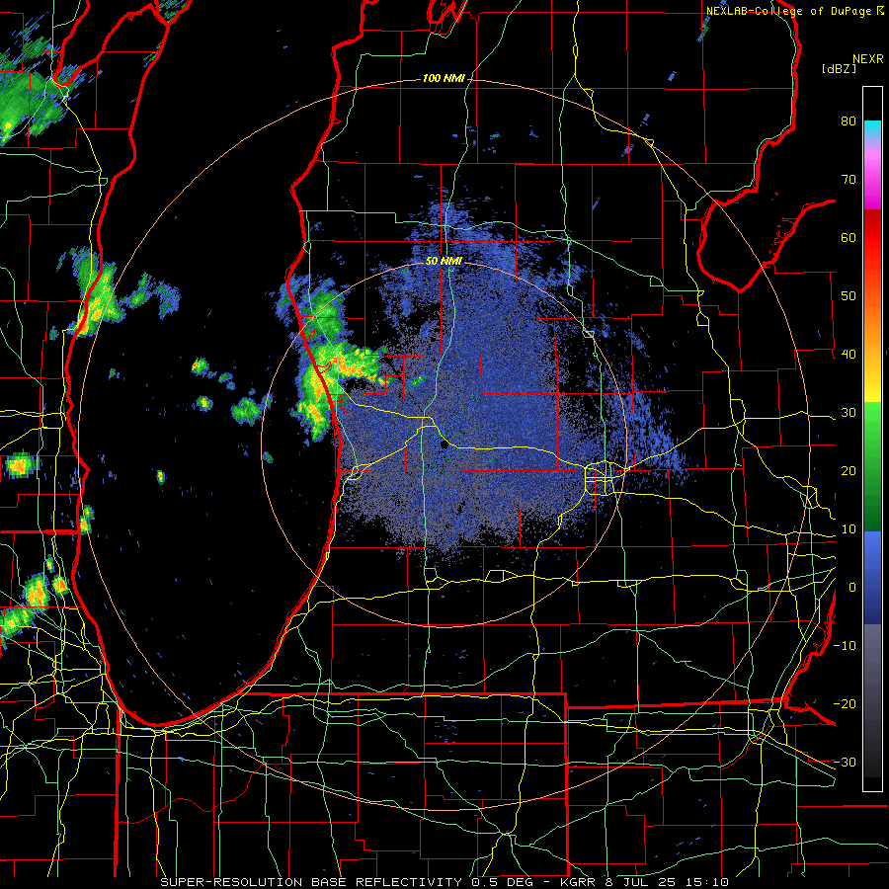Select the -30 dBZ scale value

tap(845, 762)
